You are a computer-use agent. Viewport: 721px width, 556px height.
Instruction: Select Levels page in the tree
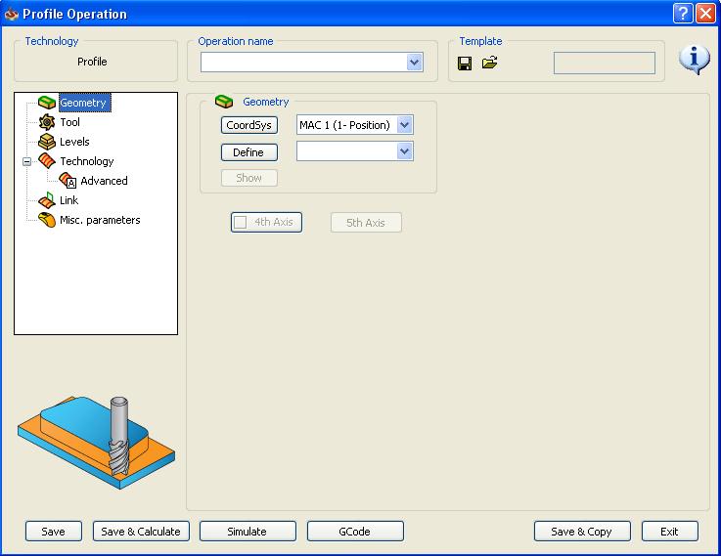click(74, 142)
